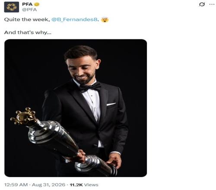Open the Grok explain-post icon
Image resolution: width=216 pixels, height=190 pixels.
point(202,4)
